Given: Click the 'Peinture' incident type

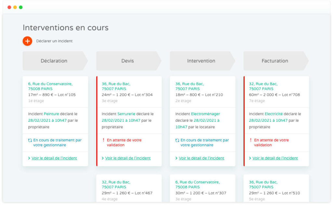Looking at the screenshot, I should point(51,114).
